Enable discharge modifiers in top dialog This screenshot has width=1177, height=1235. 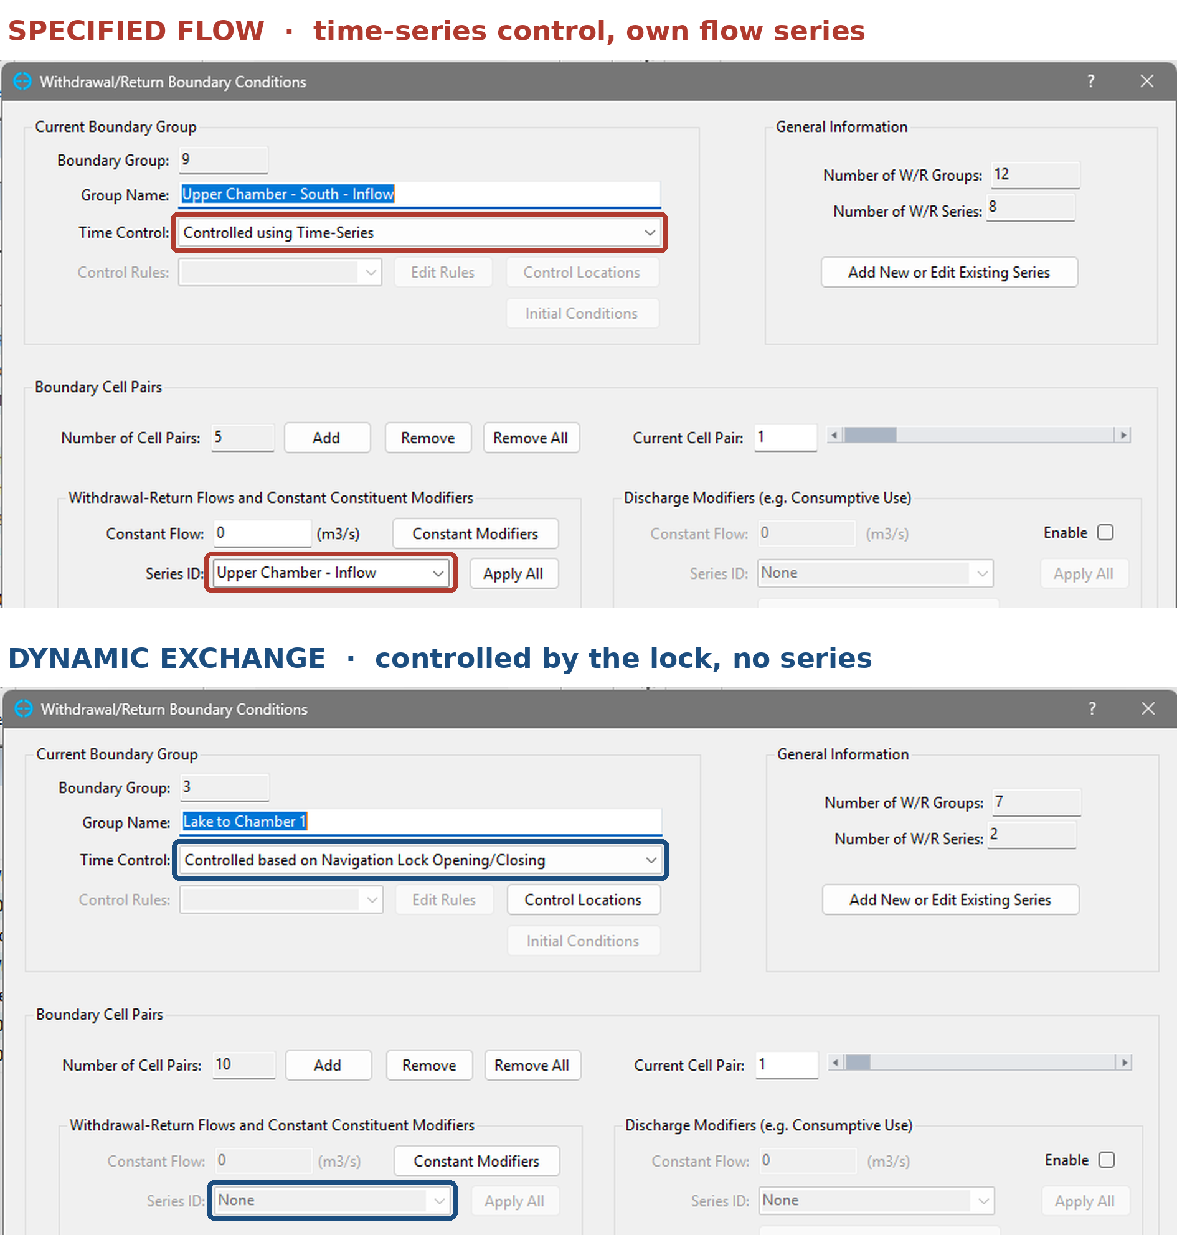point(1105,532)
